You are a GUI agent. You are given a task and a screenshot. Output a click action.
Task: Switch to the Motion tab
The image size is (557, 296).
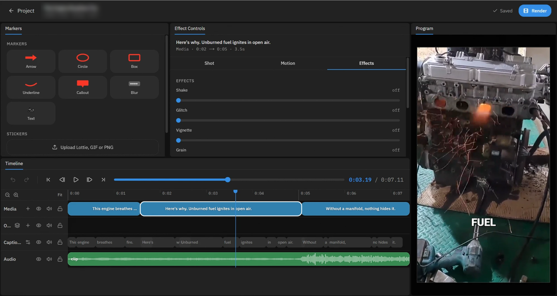(288, 63)
